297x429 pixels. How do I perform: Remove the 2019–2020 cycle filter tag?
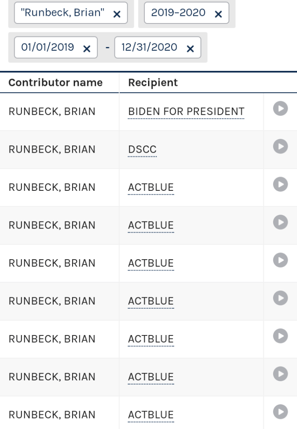pyautogui.click(x=218, y=14)
